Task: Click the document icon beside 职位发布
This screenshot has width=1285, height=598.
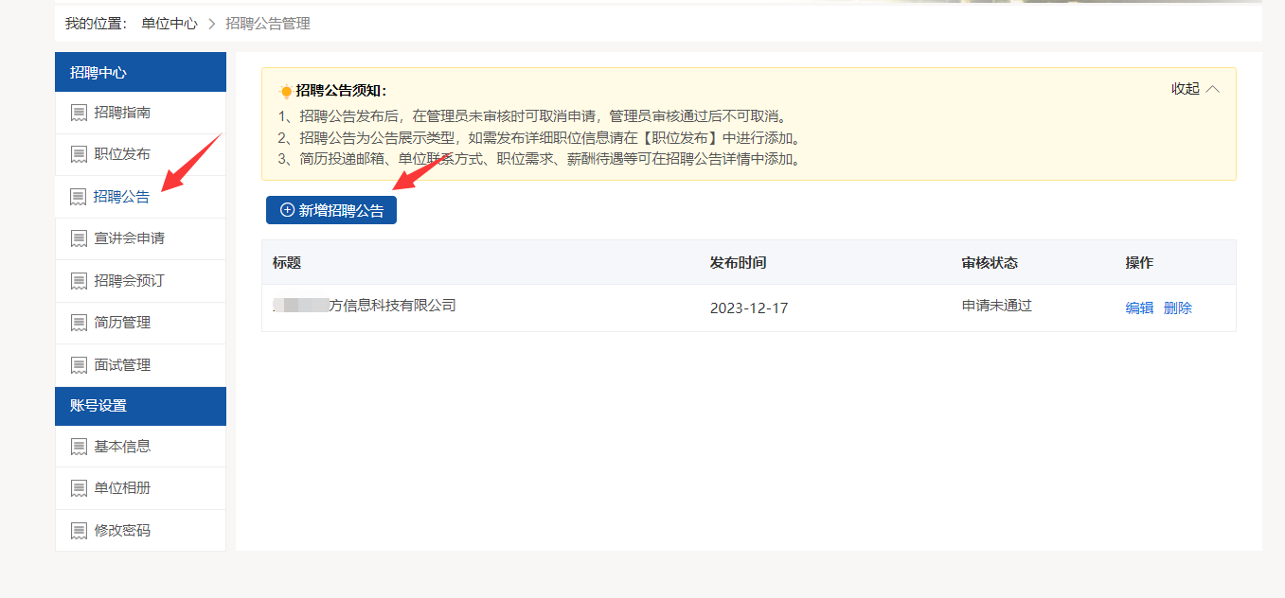Action: pyautogui.click(x=79, y=155)
